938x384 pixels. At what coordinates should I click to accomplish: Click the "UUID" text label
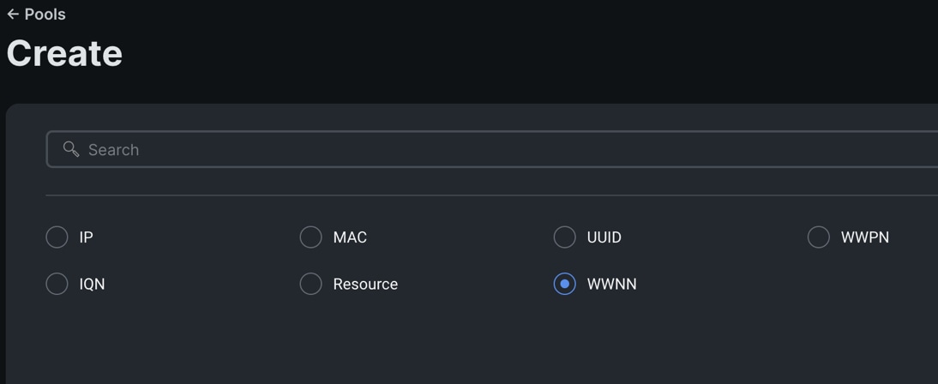pos(604,237)
